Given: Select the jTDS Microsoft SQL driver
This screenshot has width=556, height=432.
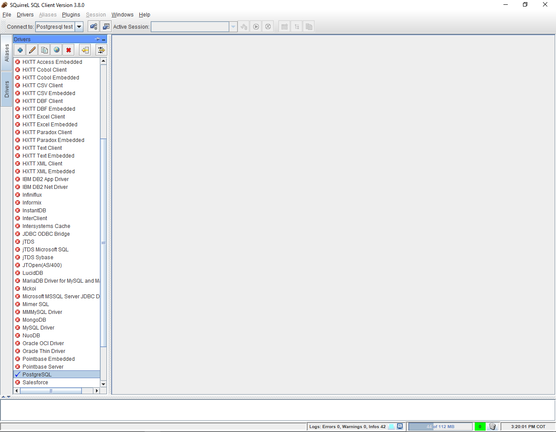Looking at the screenshot, I should (x=57, y=250).
